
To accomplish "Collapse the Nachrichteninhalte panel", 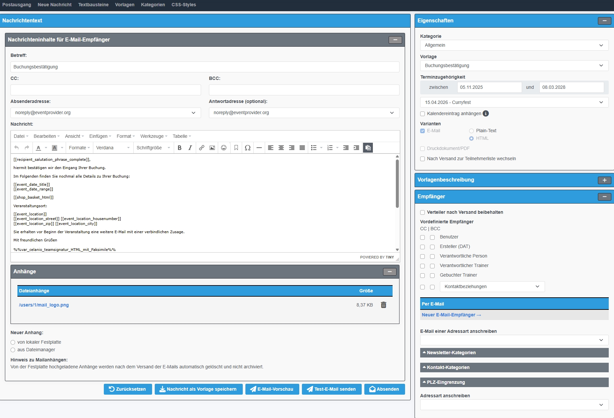I will coord(395,40).
